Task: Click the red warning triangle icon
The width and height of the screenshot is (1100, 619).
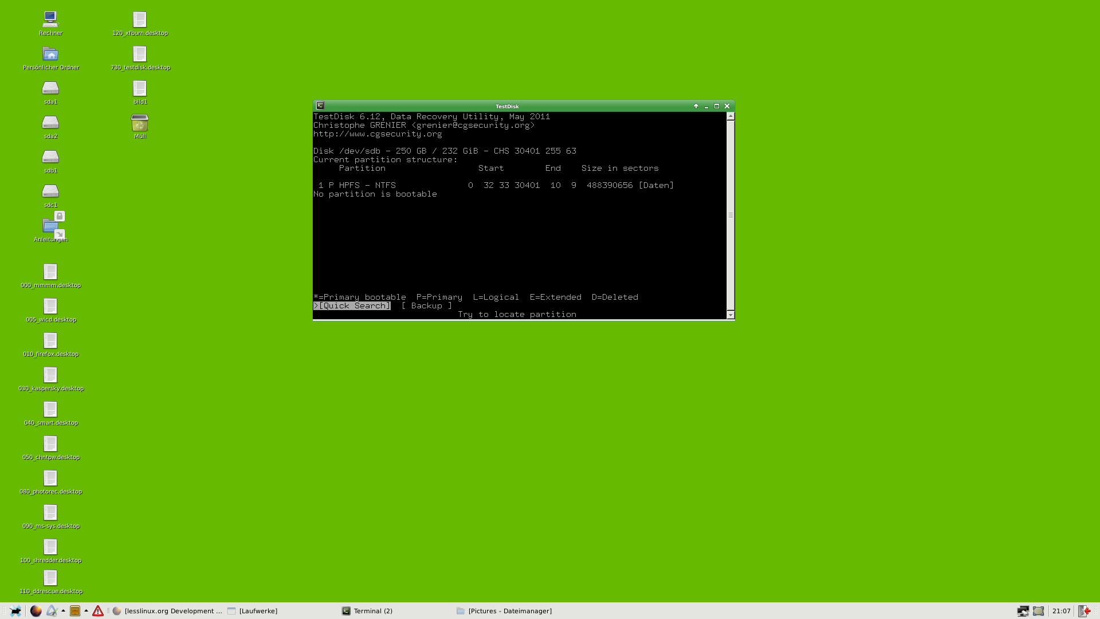Action: pyautogui.click(x=98, y=611)
